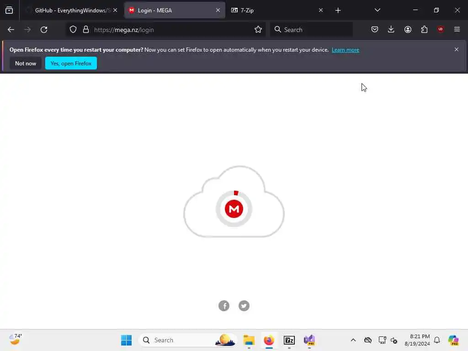Open MEGA's Facebook page icon

point(224,306)
